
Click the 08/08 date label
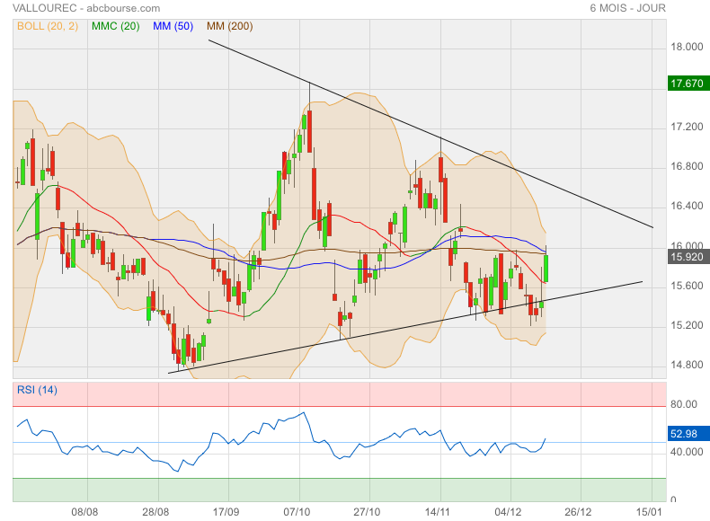pyautogui.click(x=84, y=512)
